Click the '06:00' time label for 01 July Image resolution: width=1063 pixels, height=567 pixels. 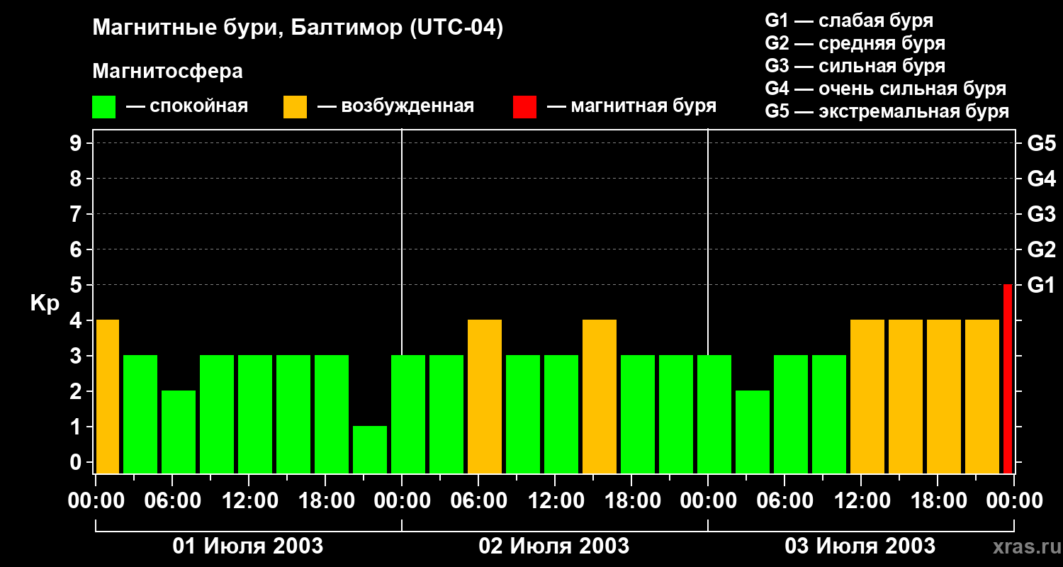[x=174, y=501]
